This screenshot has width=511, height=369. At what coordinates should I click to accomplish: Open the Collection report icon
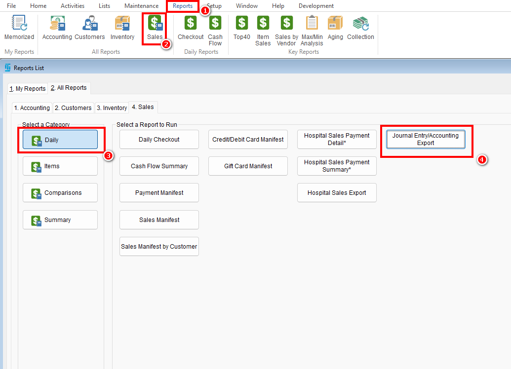click(360, 28)
